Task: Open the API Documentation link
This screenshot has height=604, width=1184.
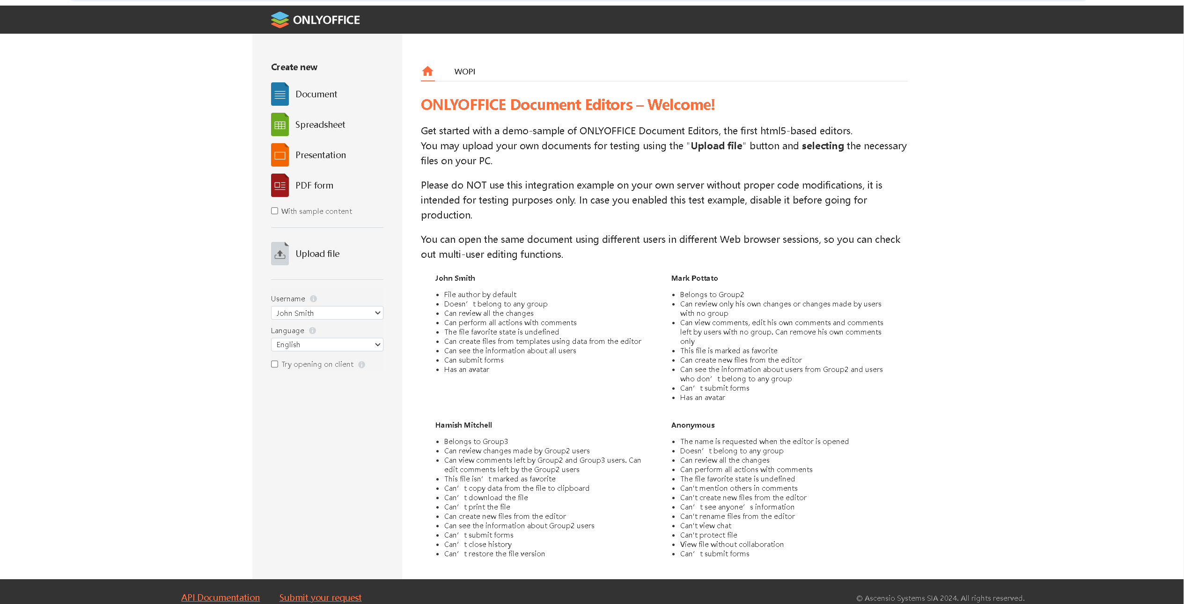Action: tap(220, 597)
